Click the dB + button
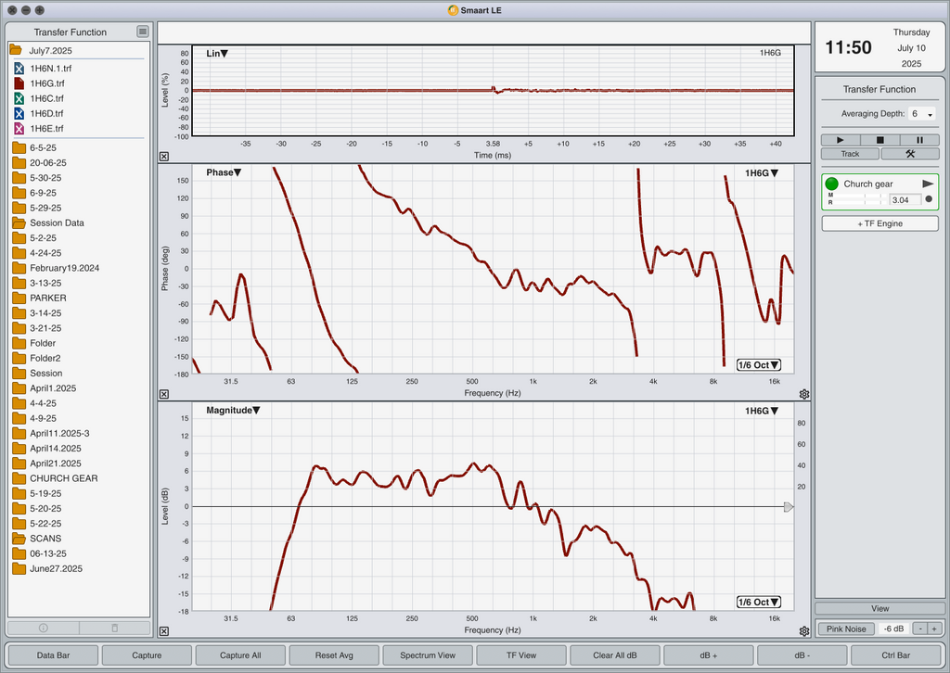950x673 pixels. click(x=708, y=654)
